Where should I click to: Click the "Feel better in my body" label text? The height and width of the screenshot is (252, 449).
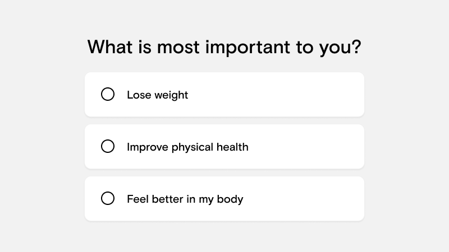(185, 199)
